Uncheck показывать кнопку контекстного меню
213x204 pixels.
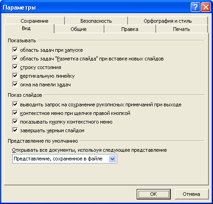click(15, 121)
